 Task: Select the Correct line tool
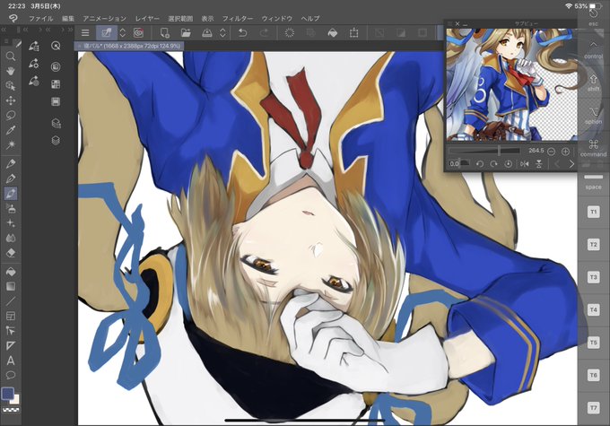click(11, 331)
